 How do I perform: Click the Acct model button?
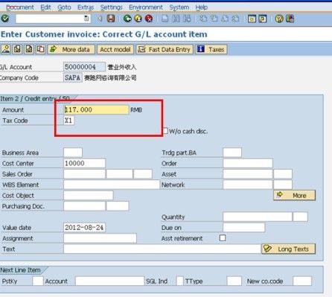point(115,49)
